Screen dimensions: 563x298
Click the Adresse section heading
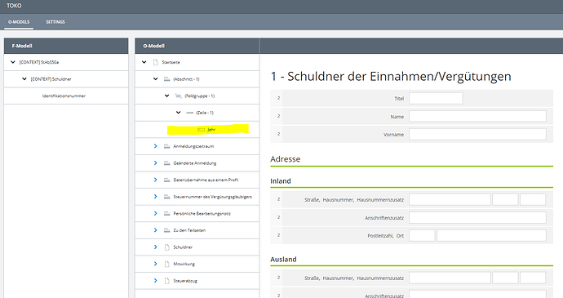click(x=286, y=159)
